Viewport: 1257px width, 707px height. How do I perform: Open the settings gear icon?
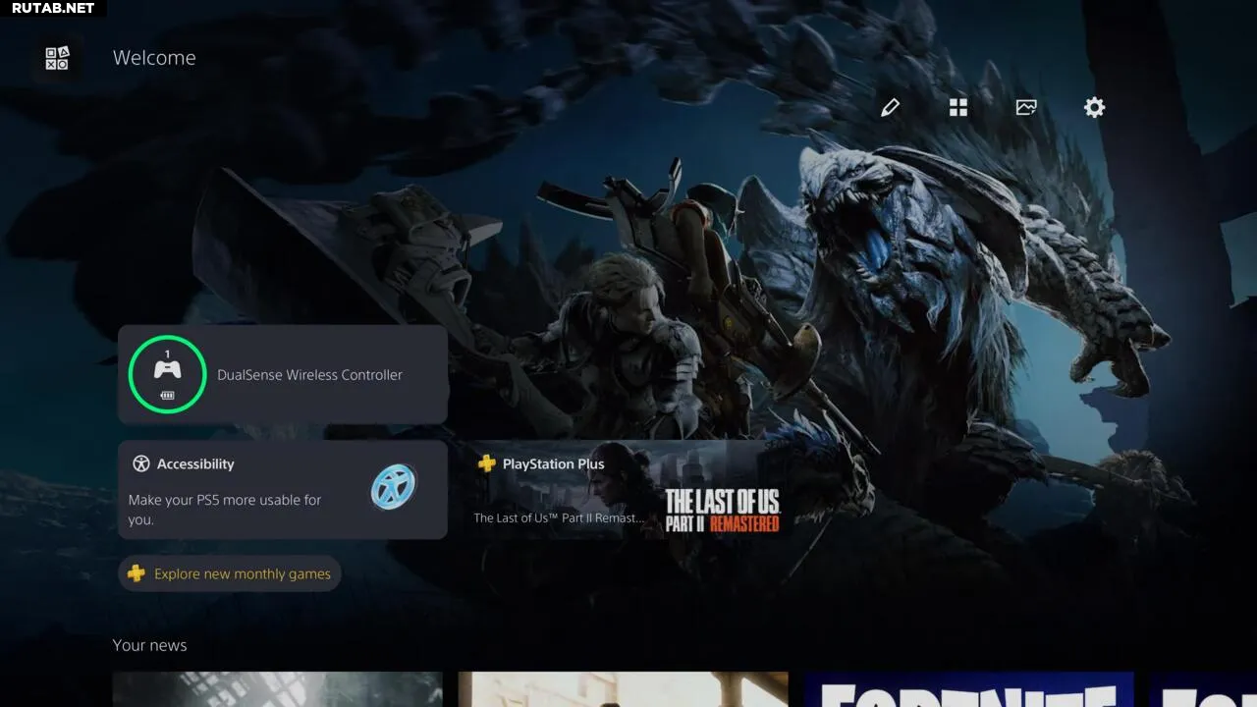click(1094, 108)
